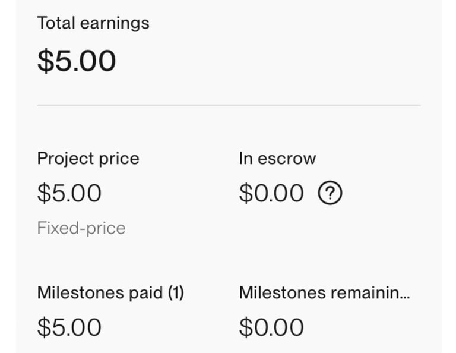Click the Fixed-price text
This screenshot has height=353, width=456.
coord(81,228)
